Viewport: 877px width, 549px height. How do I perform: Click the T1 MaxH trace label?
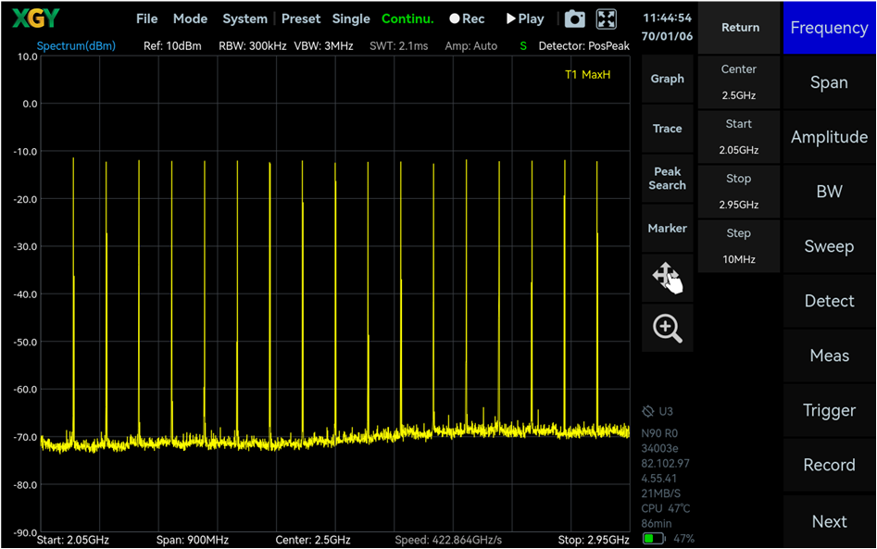[x=587, y=75]
